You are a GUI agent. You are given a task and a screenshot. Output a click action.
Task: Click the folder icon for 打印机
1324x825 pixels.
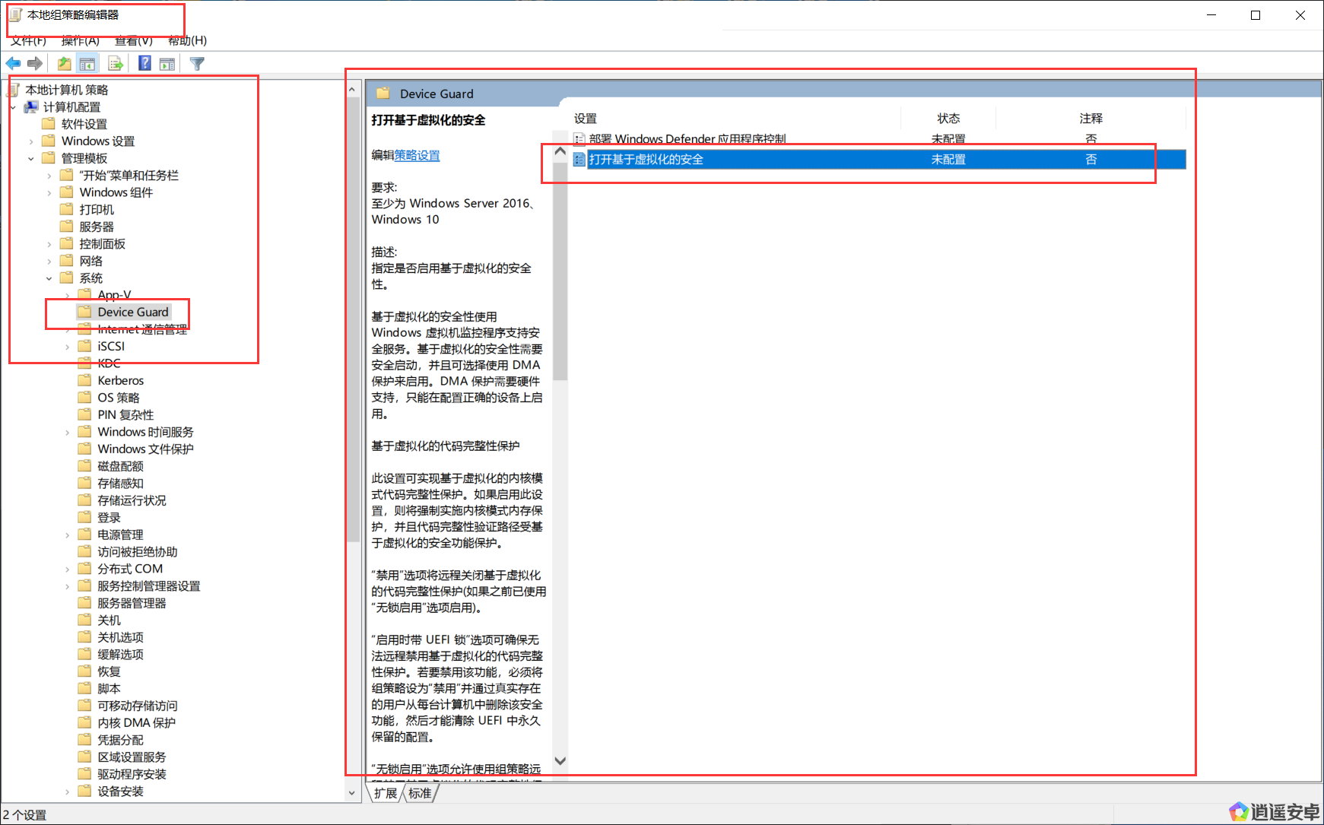67,209
